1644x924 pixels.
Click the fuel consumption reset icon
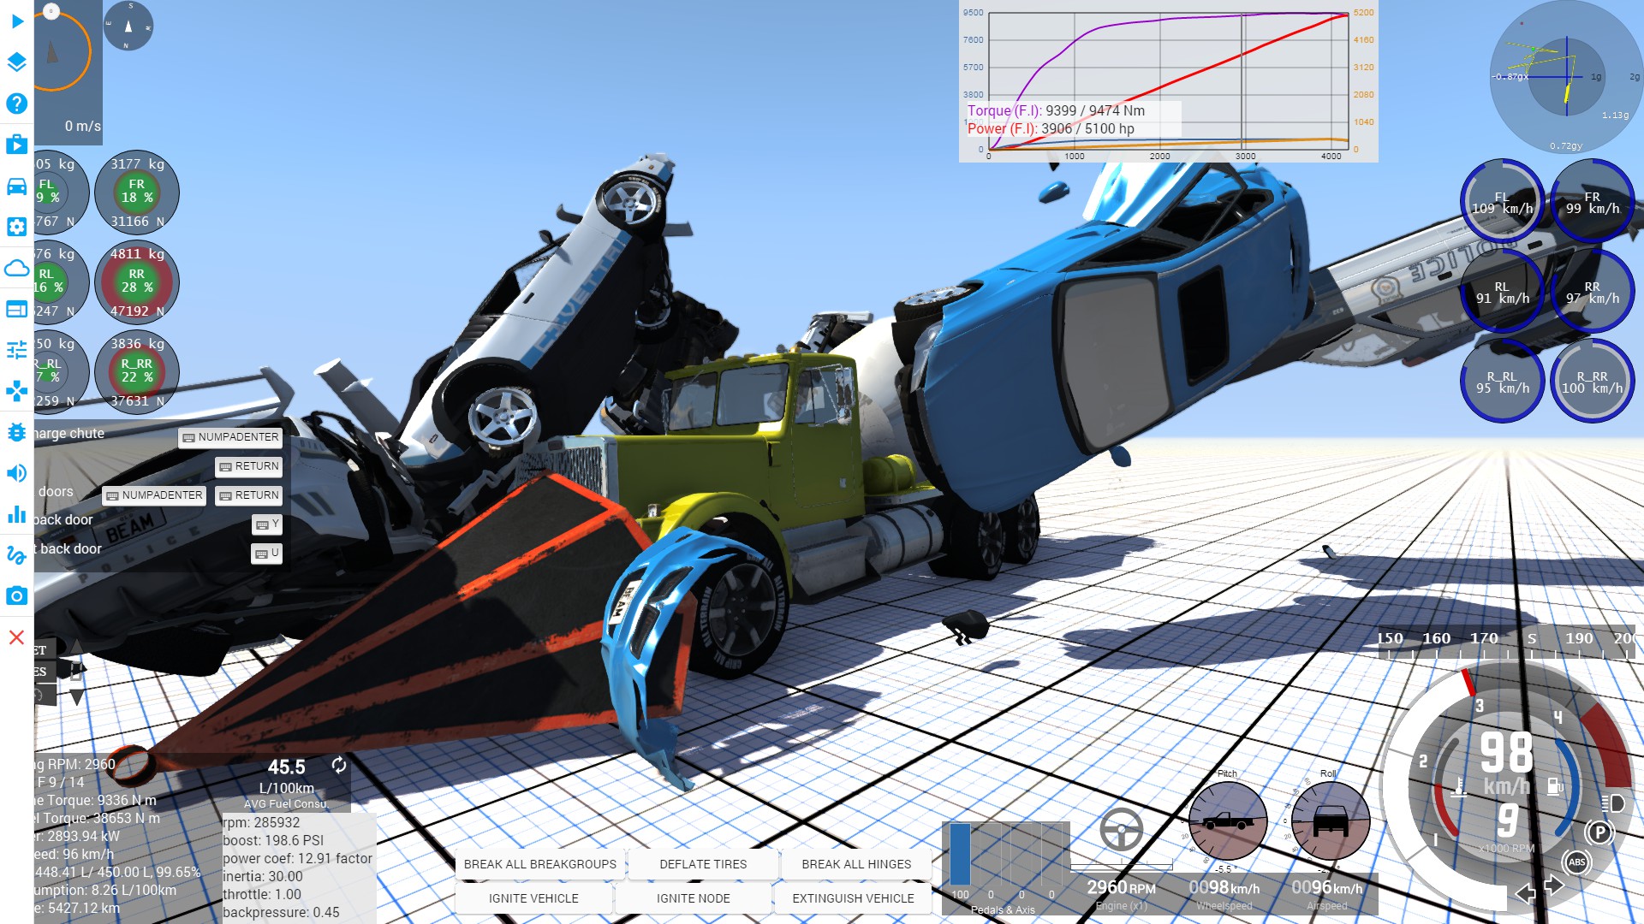point(339,765)
